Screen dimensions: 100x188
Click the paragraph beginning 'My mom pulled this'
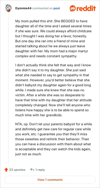[x=53, y=38]
